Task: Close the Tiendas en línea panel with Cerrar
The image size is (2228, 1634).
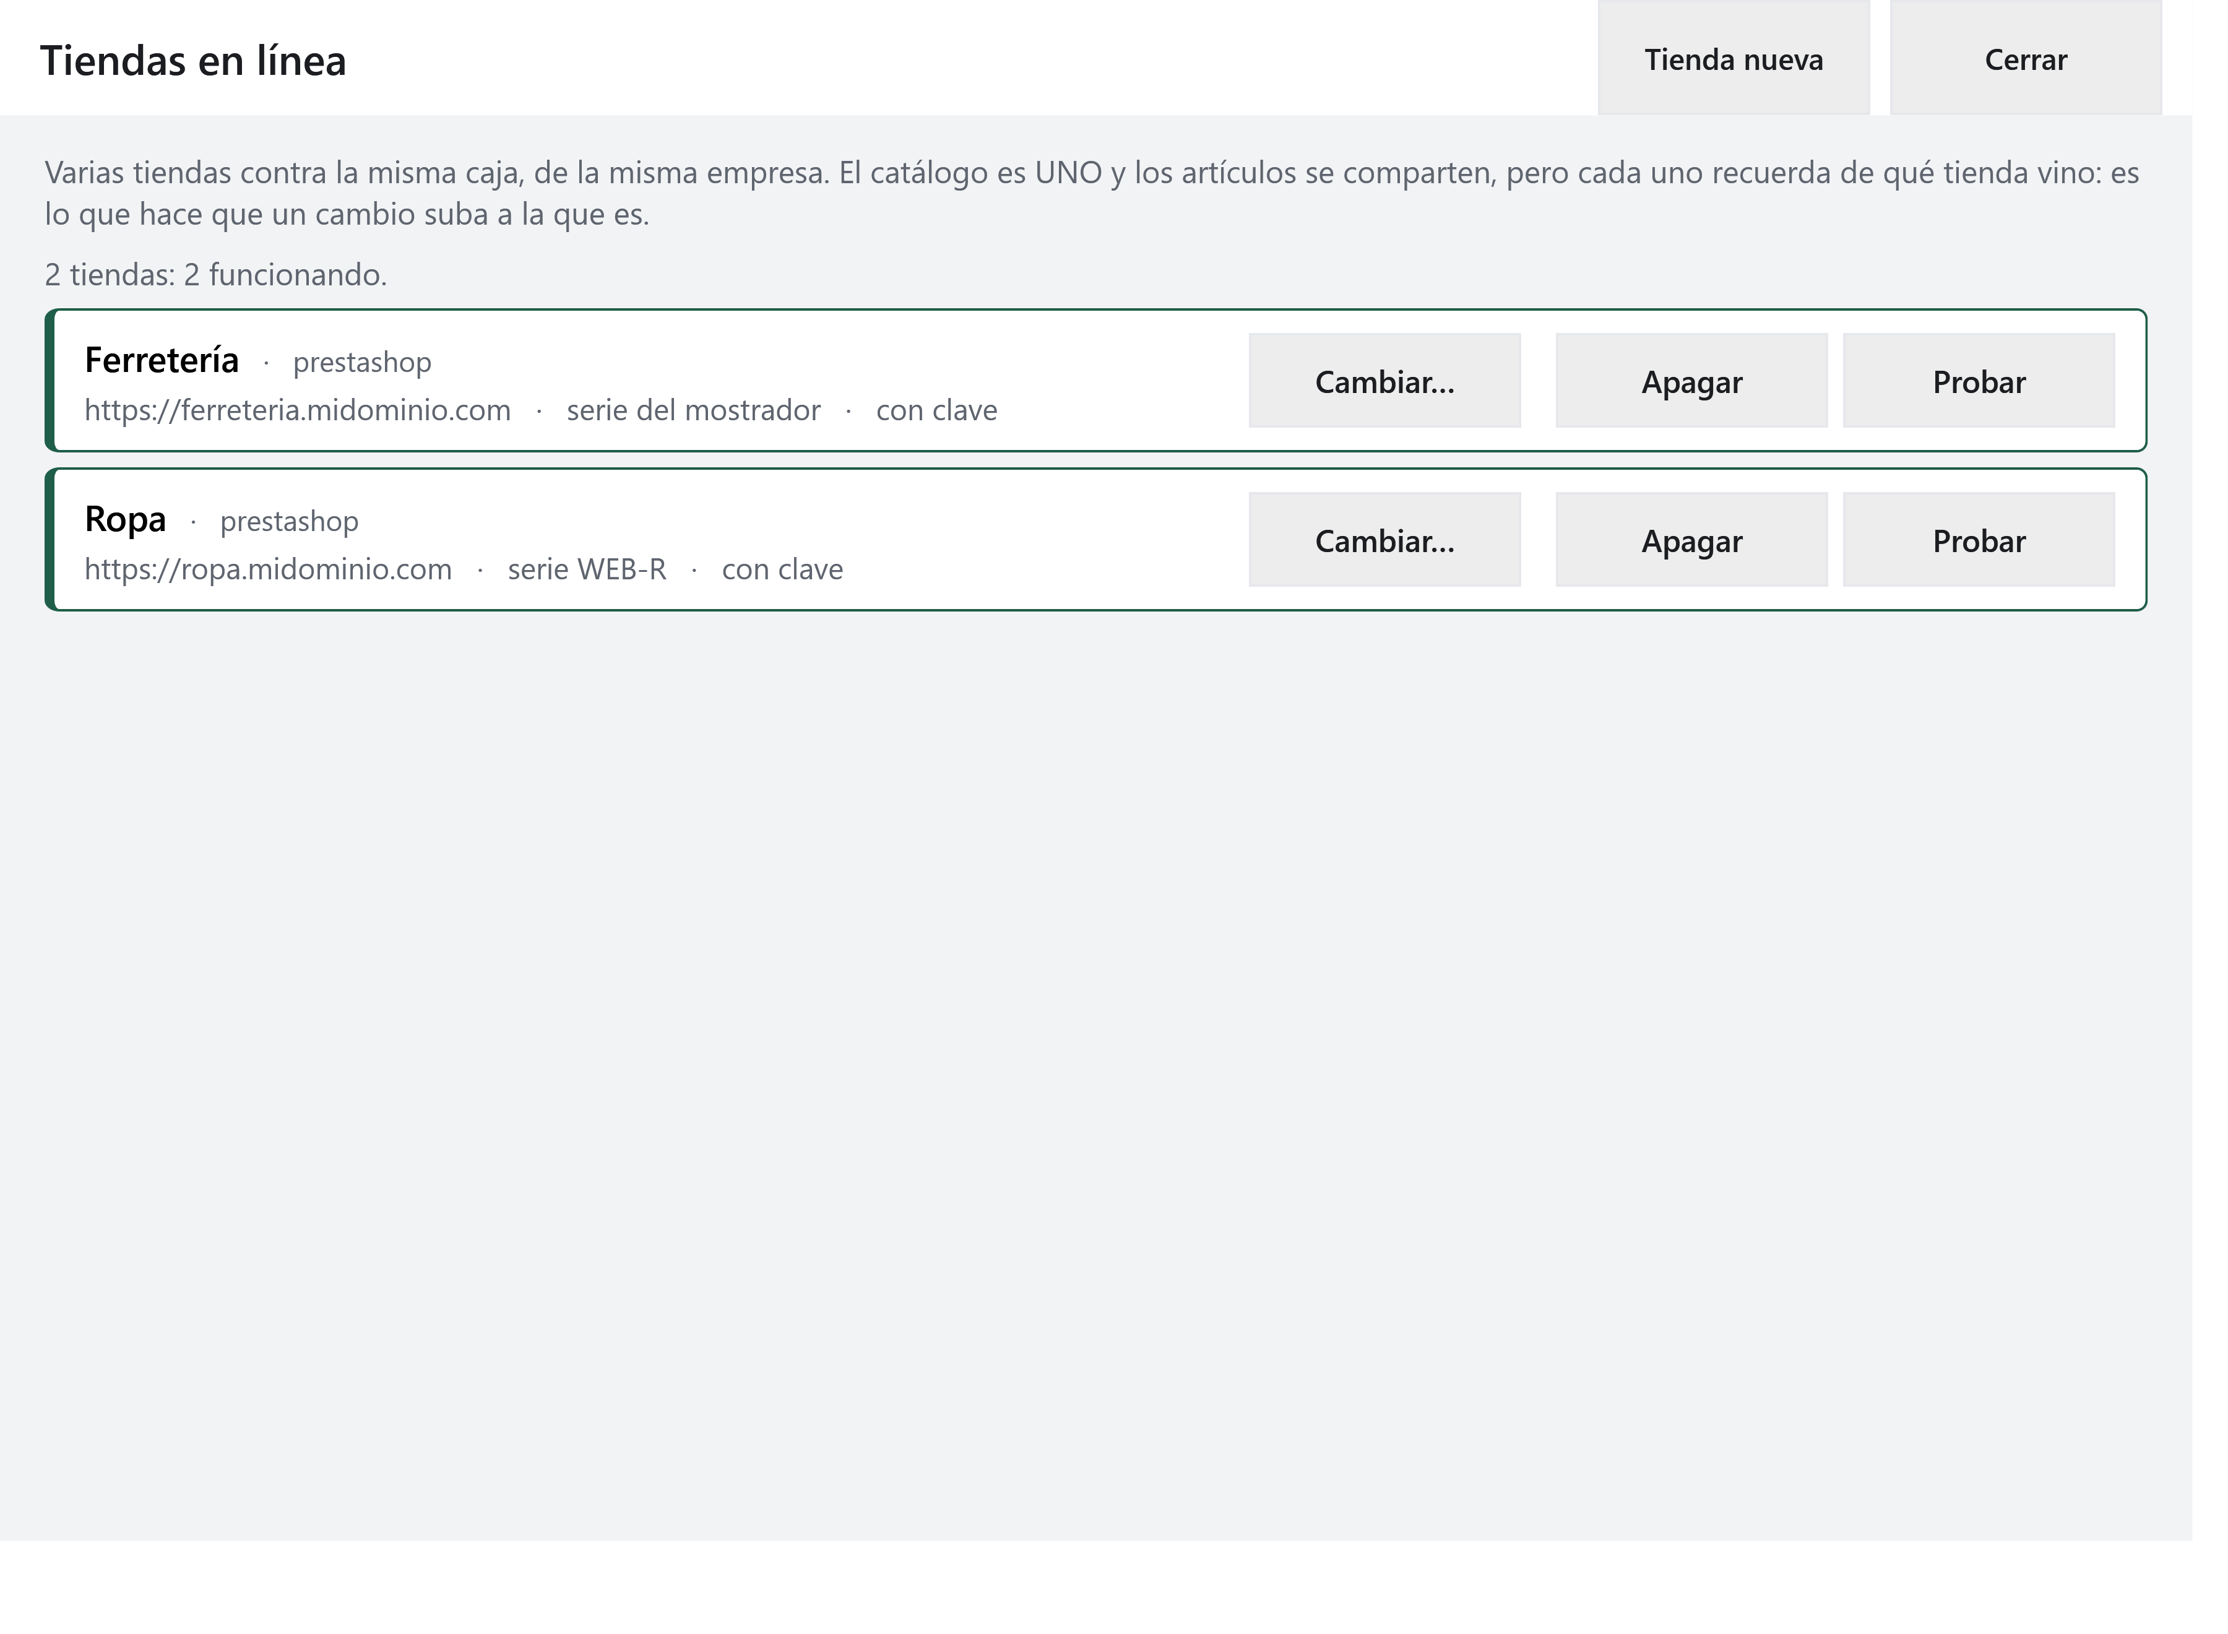Action: tap(2025, 58)
